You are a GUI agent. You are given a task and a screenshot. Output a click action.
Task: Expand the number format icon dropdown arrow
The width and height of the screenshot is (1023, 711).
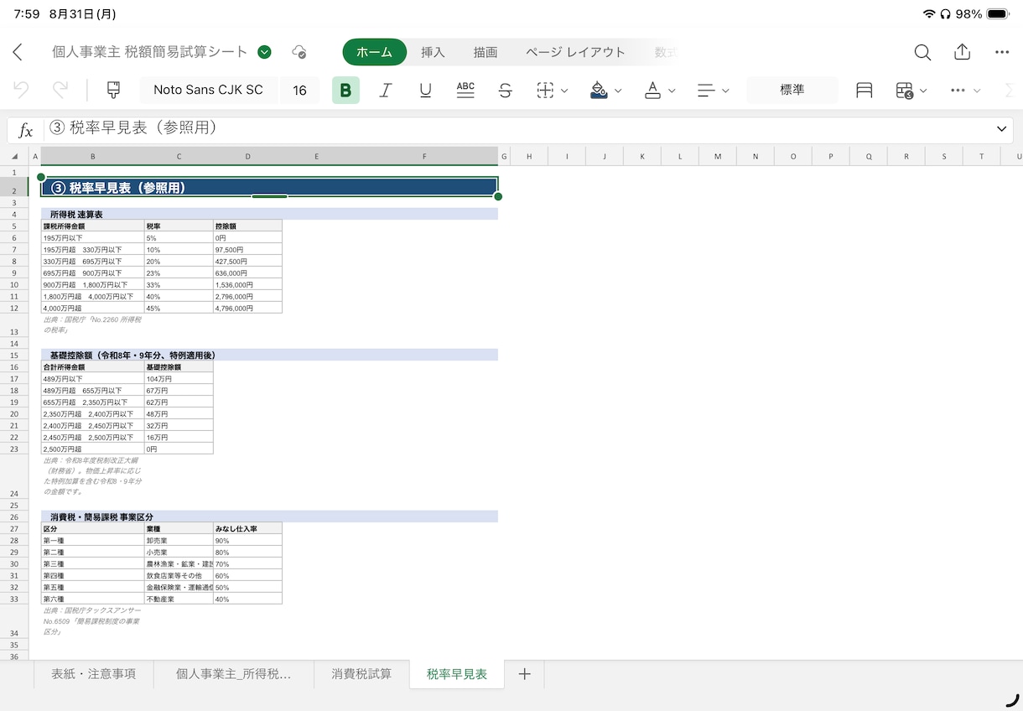[923, 91]
